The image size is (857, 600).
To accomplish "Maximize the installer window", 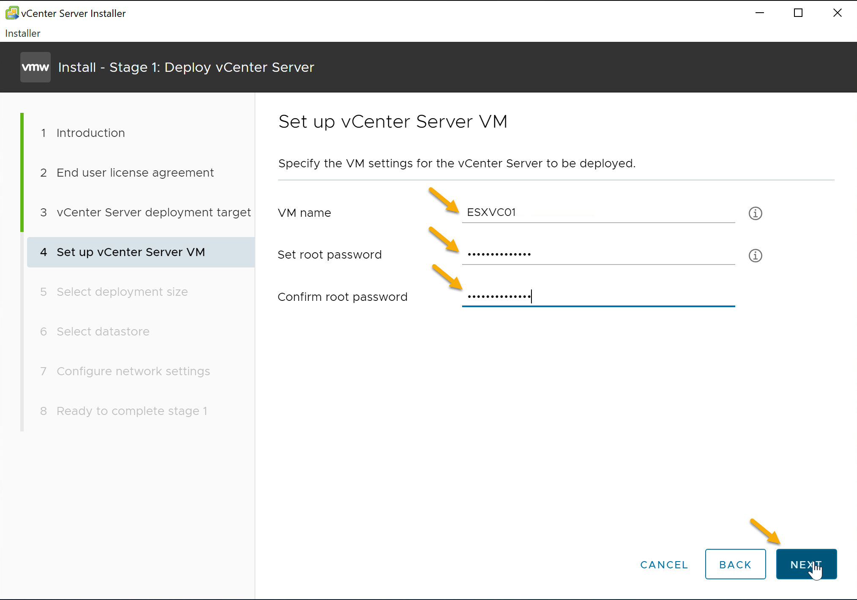I will [798, 13].
